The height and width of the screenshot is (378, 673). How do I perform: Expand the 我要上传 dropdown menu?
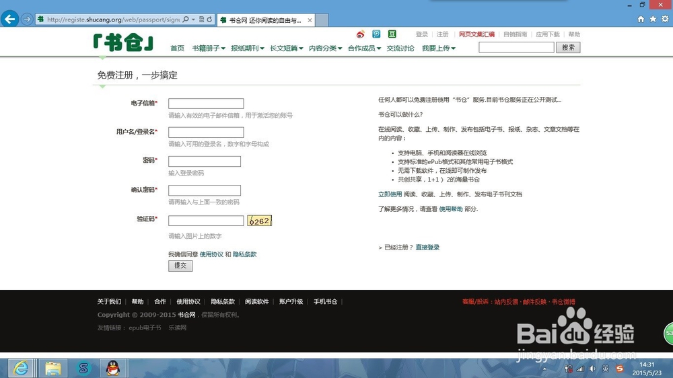(439, 48)
